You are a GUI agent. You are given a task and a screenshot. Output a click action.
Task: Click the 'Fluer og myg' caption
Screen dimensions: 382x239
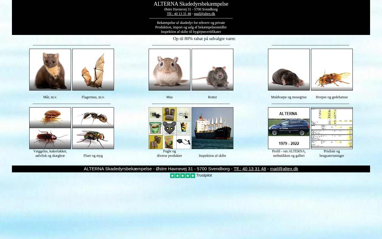coord(93,156)
